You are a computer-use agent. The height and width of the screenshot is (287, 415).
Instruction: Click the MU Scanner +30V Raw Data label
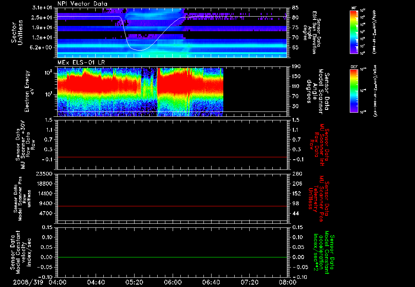(x=25, y=145)
